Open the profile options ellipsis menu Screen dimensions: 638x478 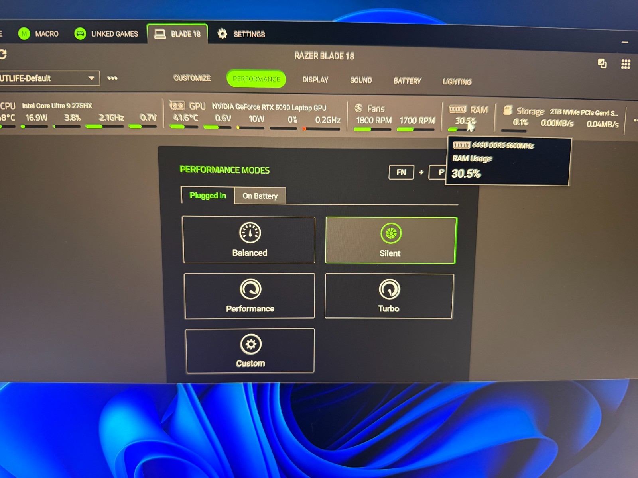112,78
